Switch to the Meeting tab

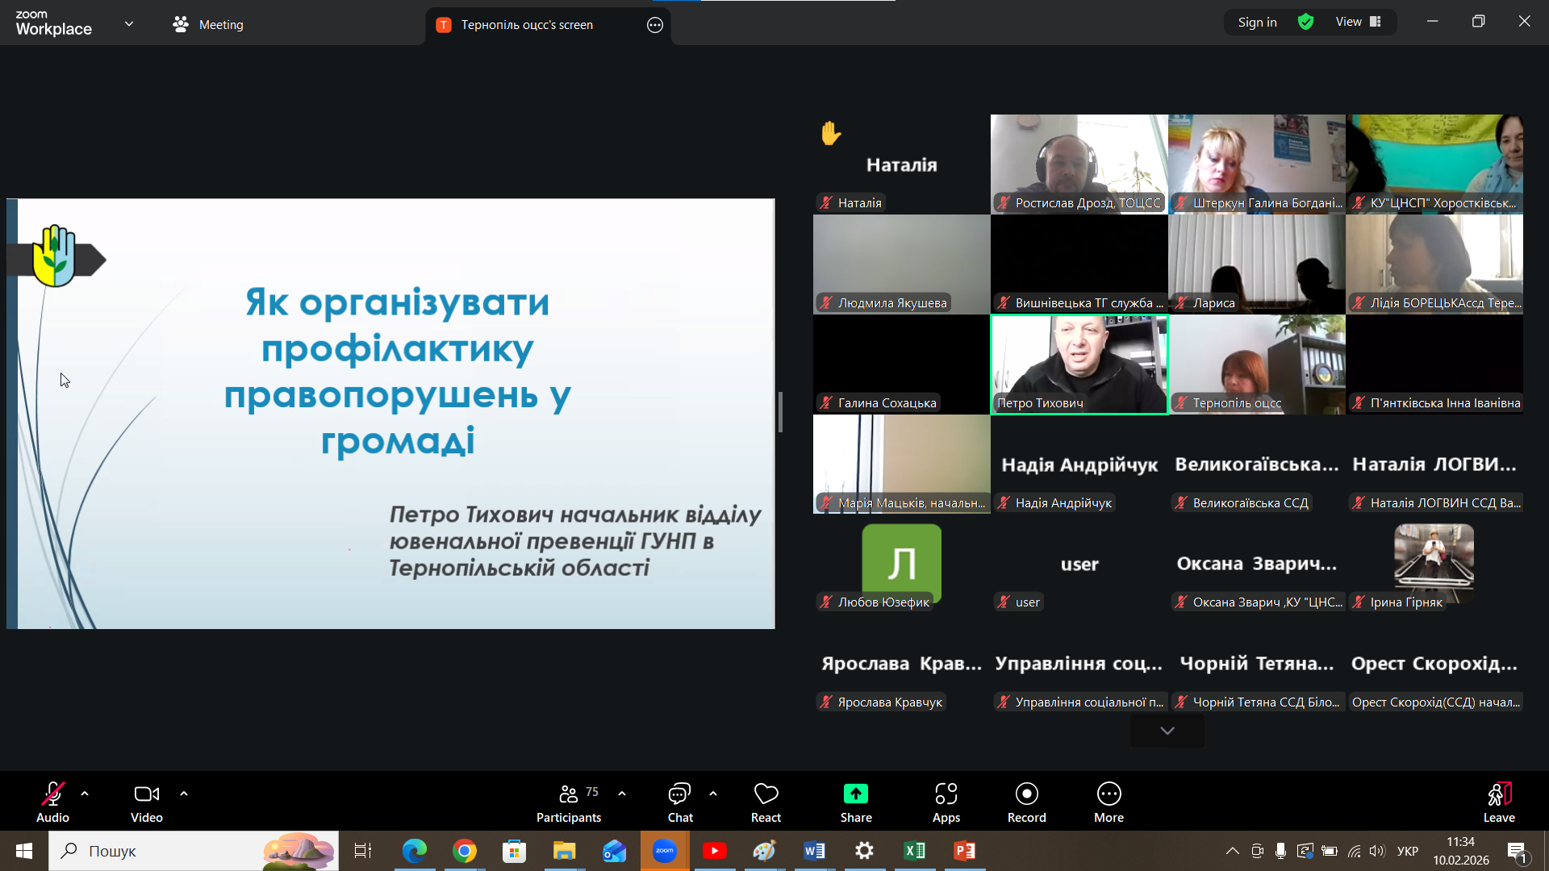[208, 25]
